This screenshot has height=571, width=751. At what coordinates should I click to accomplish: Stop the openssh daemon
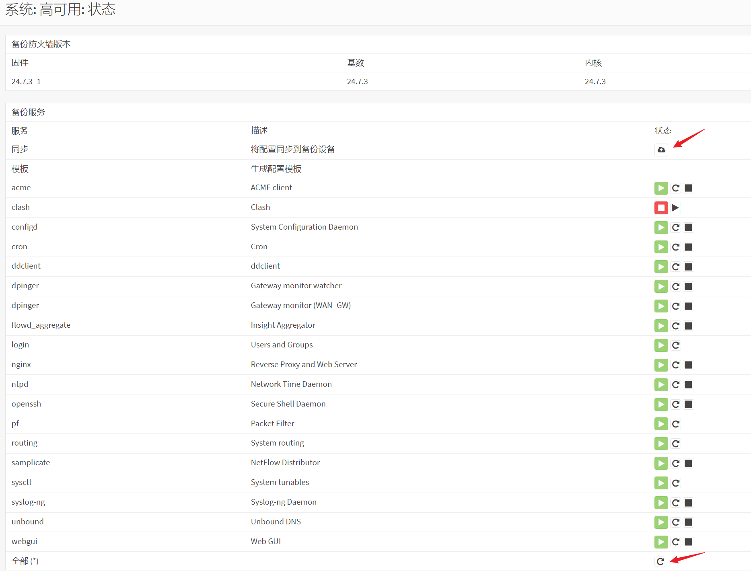coord(689,405)
